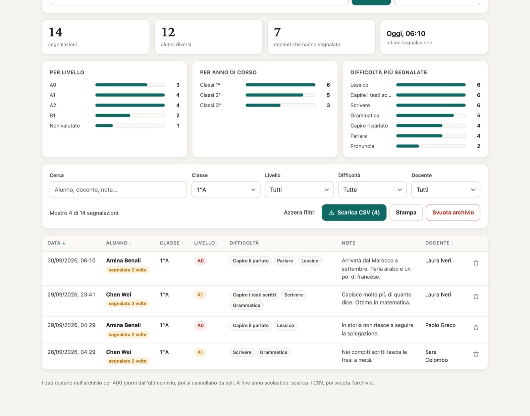
Task: Sort the table by the DOCENTE column
Action: click(x=439, y=243)
